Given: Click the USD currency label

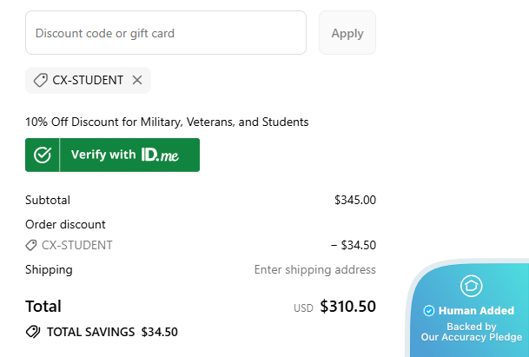Looking at the screenshot, I should [x=303, y=308].
